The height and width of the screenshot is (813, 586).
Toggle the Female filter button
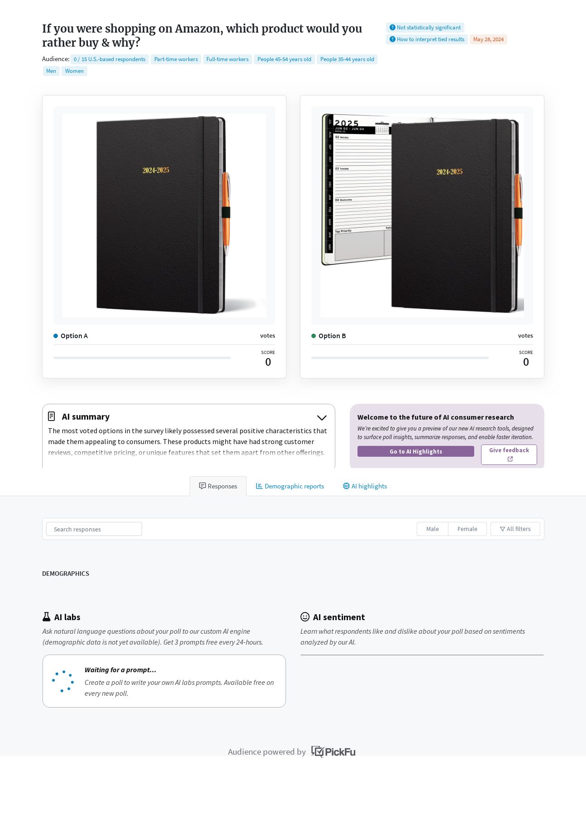coord(467,529)
